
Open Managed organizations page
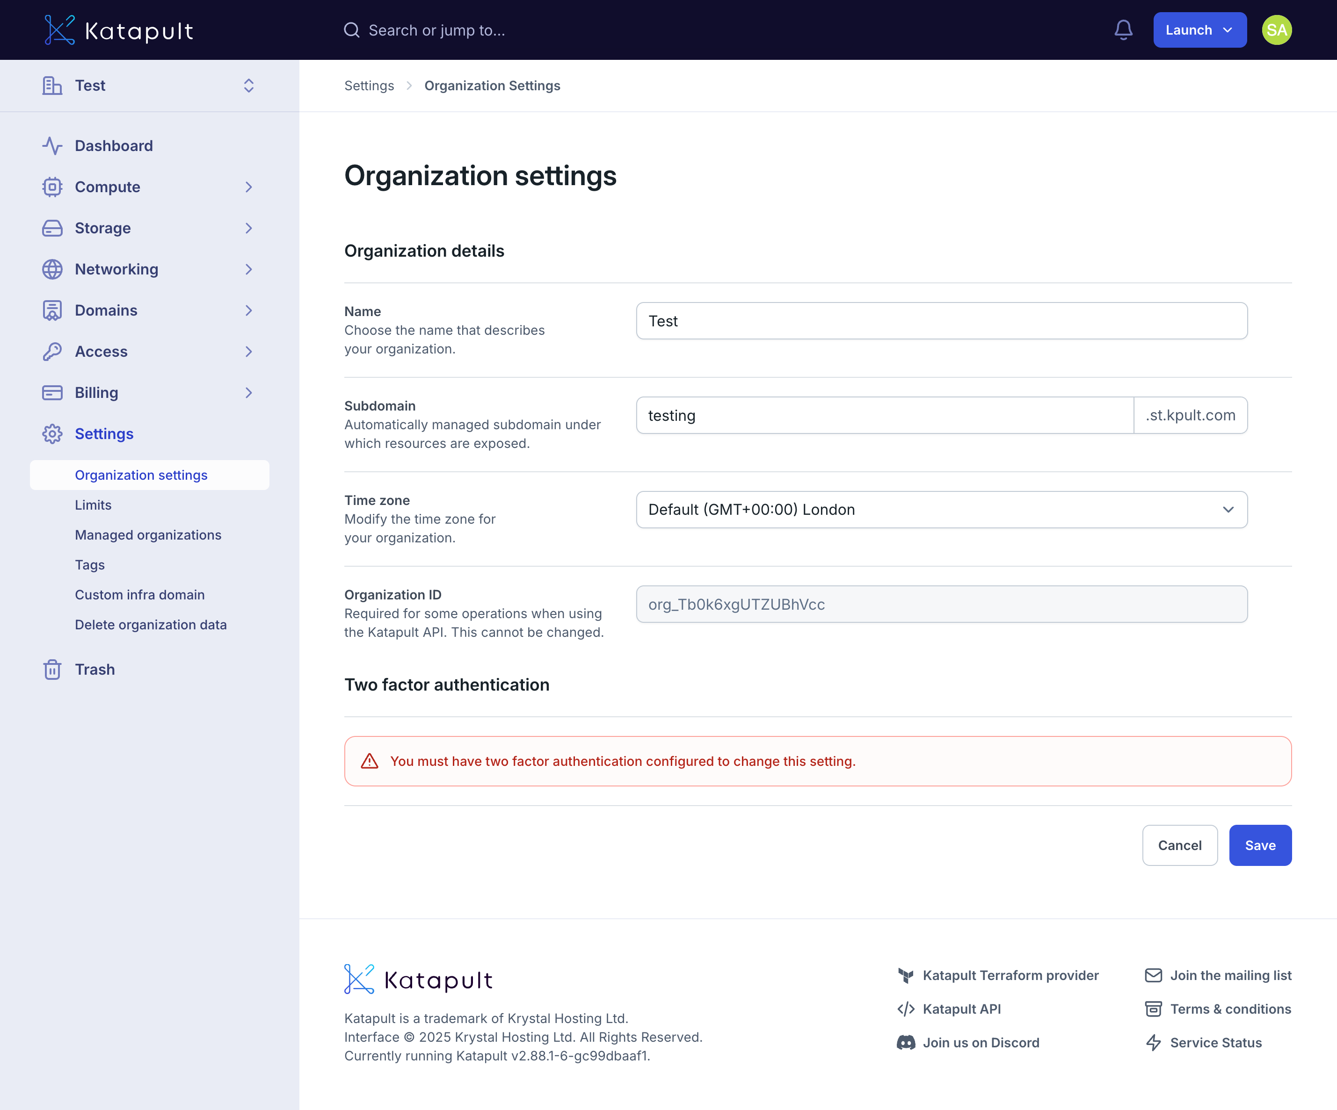click(148, 535)
